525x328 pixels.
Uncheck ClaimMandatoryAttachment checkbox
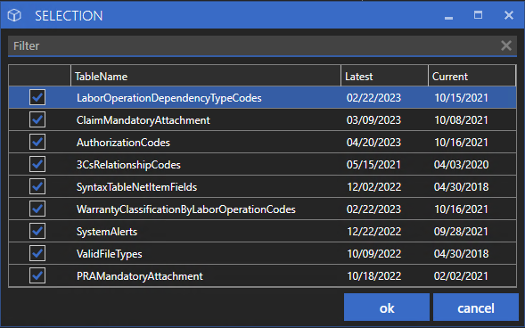(x=37, y=119)
